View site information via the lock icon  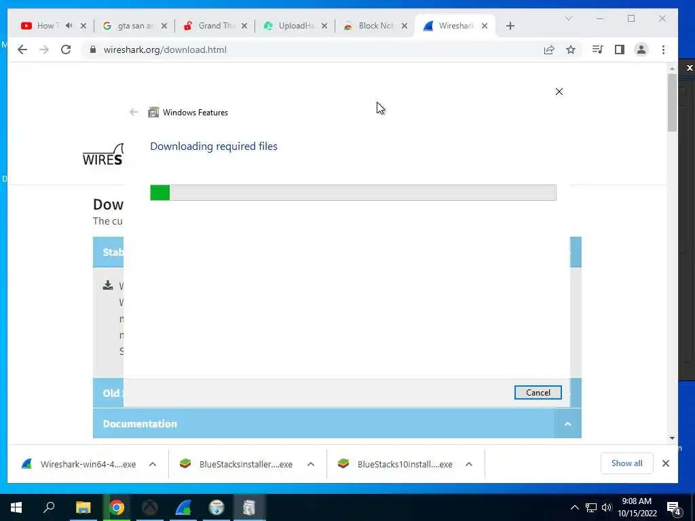tap(92, 50)
